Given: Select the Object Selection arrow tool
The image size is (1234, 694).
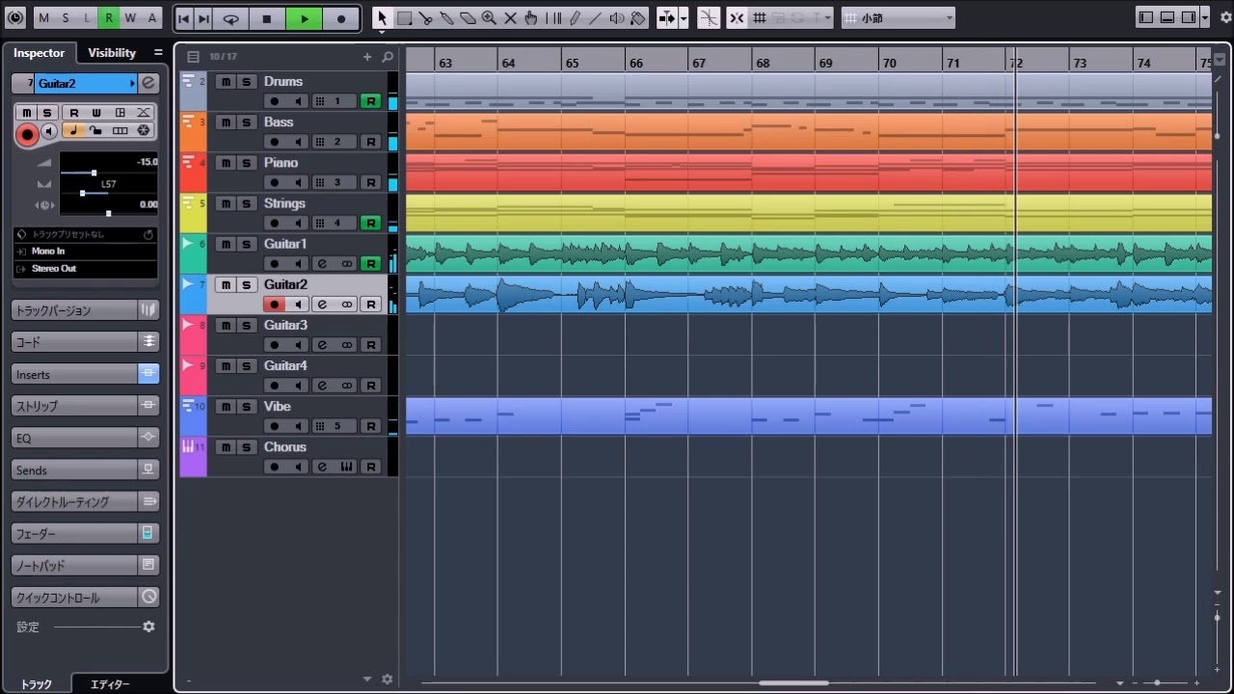Looking at the screenshot, I should click(382, 18).
